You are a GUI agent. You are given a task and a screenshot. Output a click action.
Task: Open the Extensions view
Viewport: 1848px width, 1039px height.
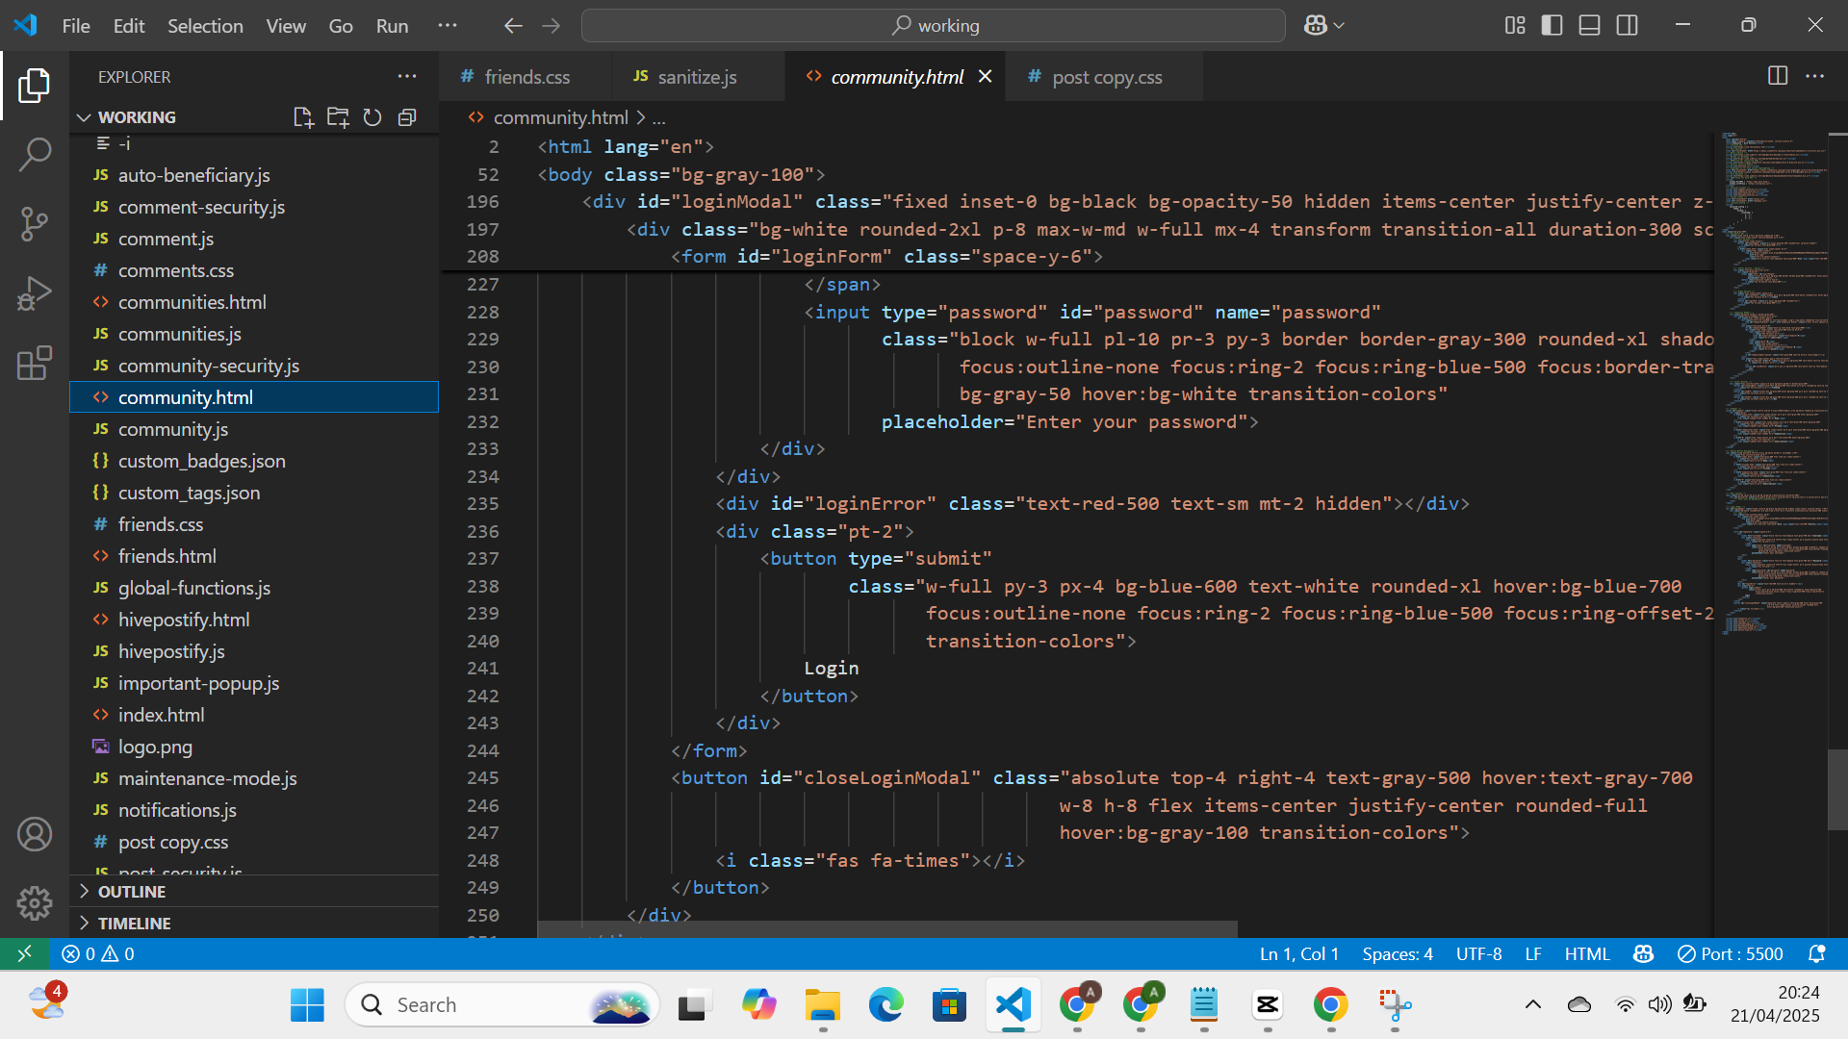click(x=35, y=363)
